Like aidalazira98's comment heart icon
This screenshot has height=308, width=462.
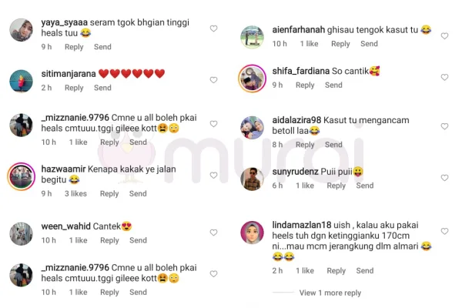[444, 126]
